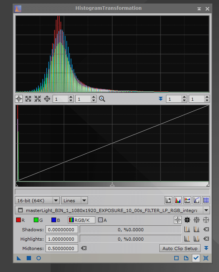Expand the masterLight view selection list

(x=206, y=210)
